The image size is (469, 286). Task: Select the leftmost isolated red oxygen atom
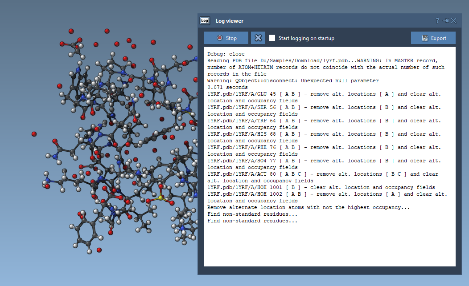click(x=34, y=134)
